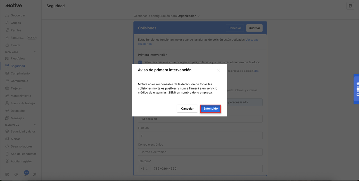Screen dimensions: 359x181
Task: Open the notifications bell icon
Action: coord(25,174)
